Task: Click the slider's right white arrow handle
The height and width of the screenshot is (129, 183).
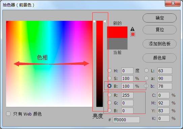Action: click(105, 21)
